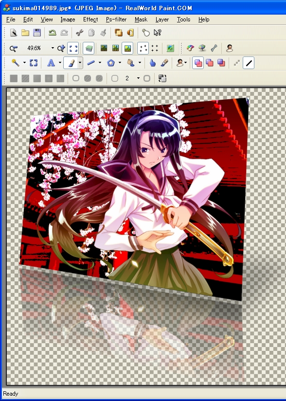Expand the brush tool options arrow

click(x=80, y=63)
